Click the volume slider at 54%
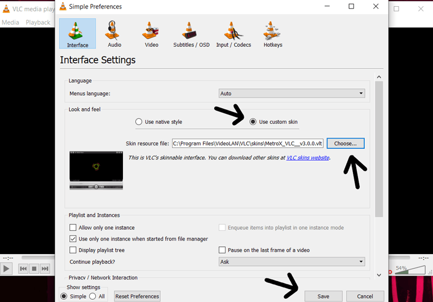The image size is (433, 302). (x=410, y=270)
